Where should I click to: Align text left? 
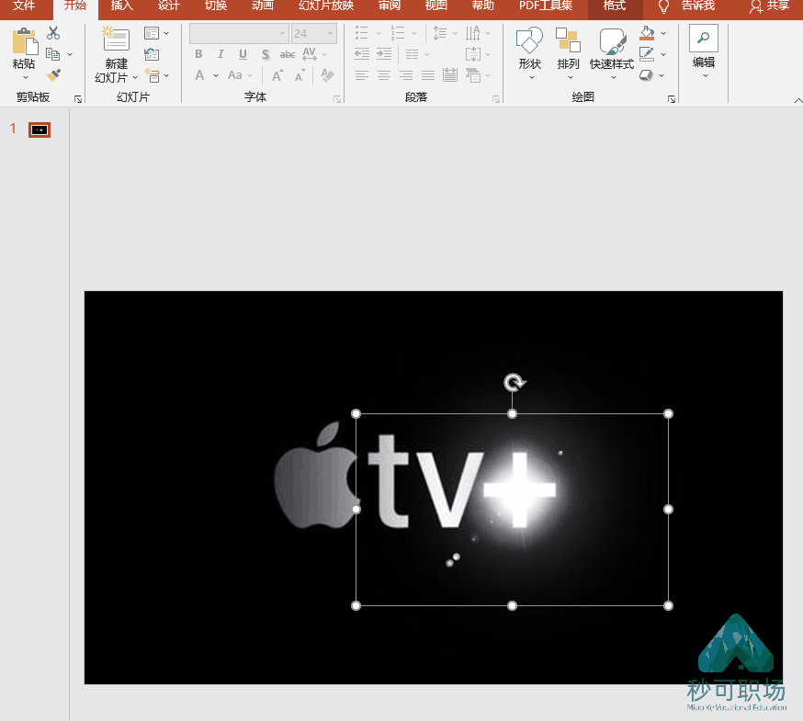tap(362, 75)
